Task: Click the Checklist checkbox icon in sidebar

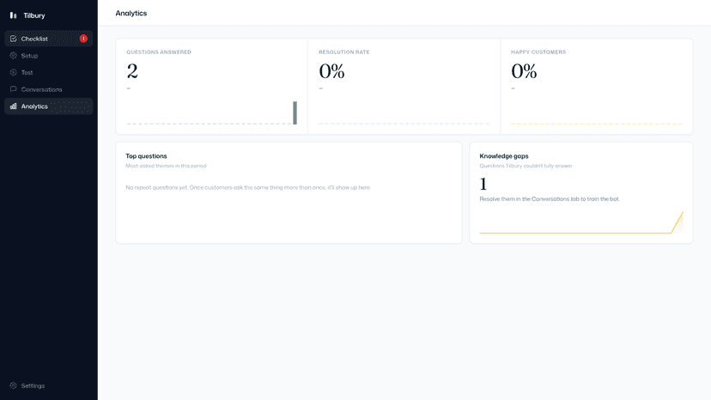Action: coord(13,39)
